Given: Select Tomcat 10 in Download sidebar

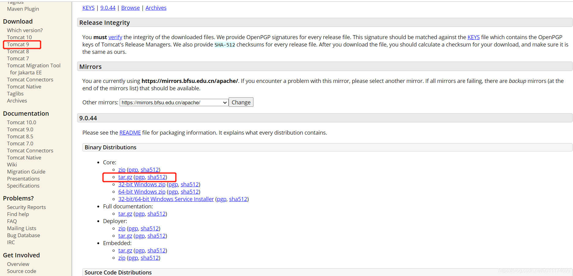Looking at the screenshot, I should tap(19, 37).
